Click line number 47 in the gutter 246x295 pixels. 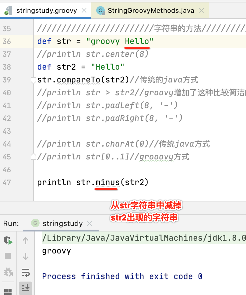(7, 183)
